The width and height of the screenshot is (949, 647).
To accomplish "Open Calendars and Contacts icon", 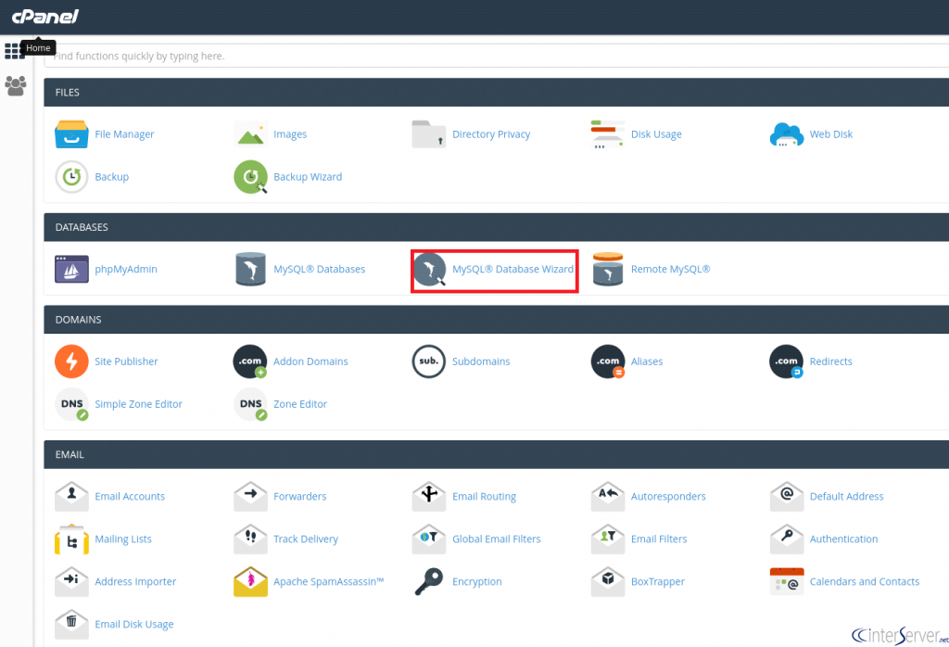I will (787, 581).
